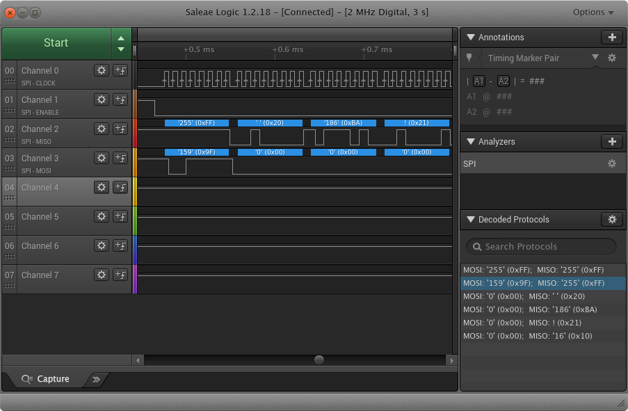Select decoded row with MISO 186 (0xBA)
Viewport: 628px width, 411px height.
pyautogui.click(x=542, y=309)
